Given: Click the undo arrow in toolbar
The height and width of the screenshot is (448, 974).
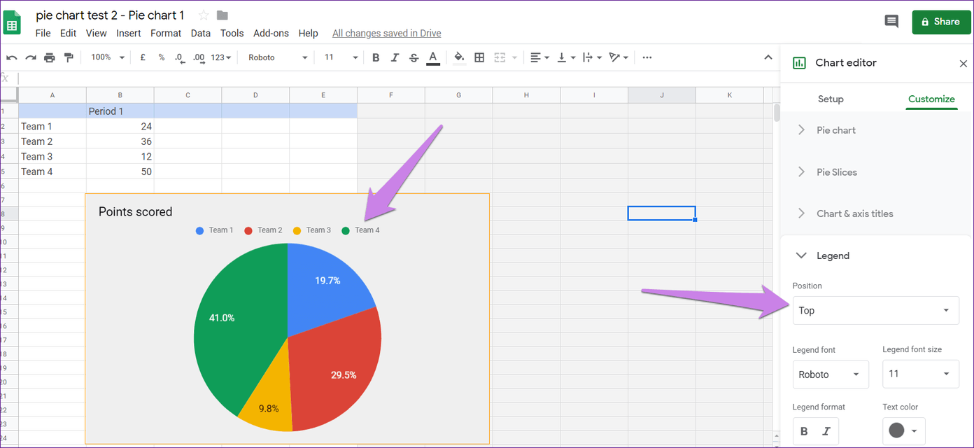Looking at the screenshot, I should (12, 57).
